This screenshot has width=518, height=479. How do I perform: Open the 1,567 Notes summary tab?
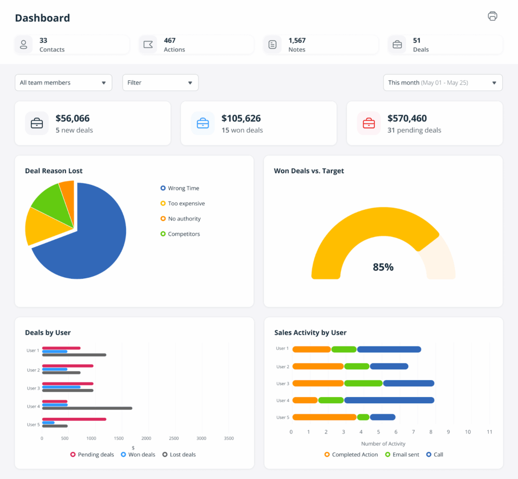point(321,45)
